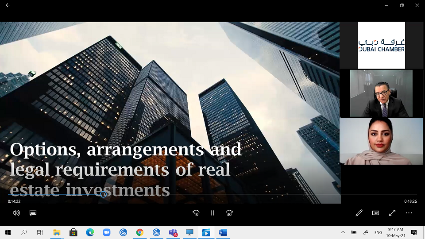Click the ENG language indicator

pos(378,232)
